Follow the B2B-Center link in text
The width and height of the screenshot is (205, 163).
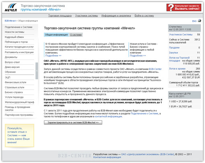[155, 69]
